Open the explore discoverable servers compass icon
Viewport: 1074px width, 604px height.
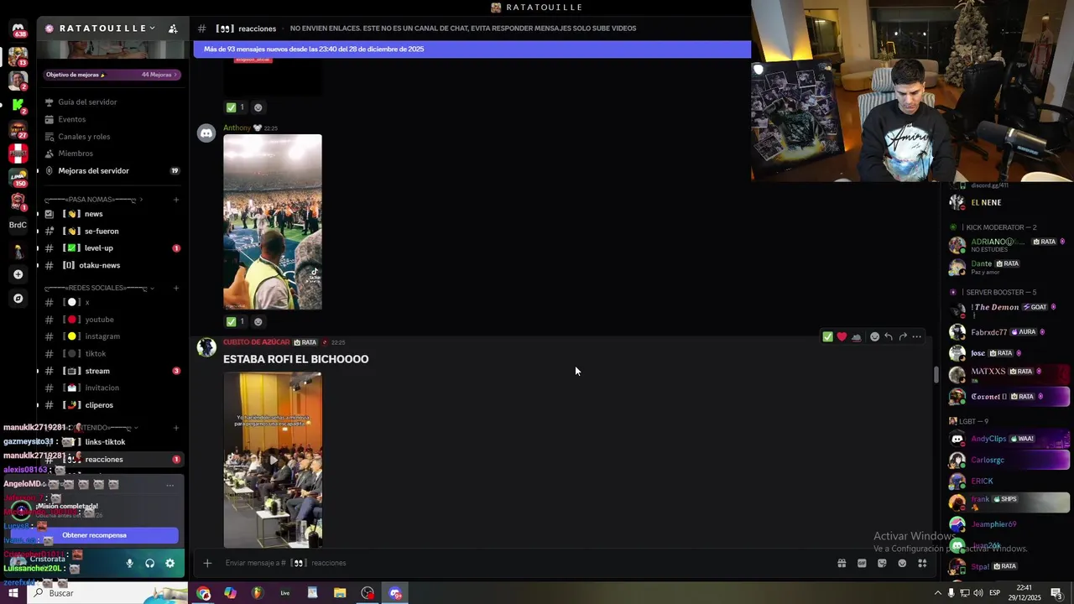click(18, 298)
